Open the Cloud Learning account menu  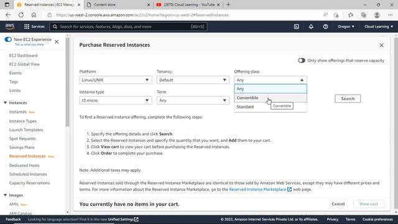click(x=379, y=26)
